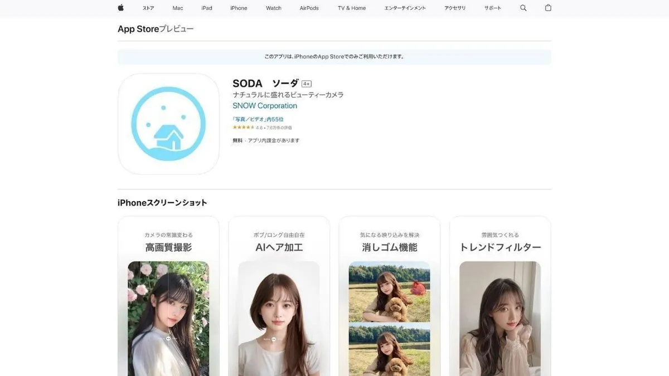The image size is (669, 376).
Task: Open the 「写真／ビデオ」内55位 ranking link
Action: click(x=258, y=119)
